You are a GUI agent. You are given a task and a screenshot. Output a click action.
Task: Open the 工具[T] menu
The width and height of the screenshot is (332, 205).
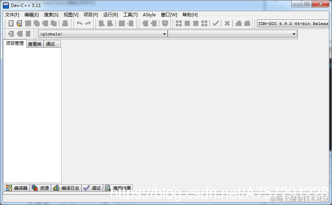[130, 15]
